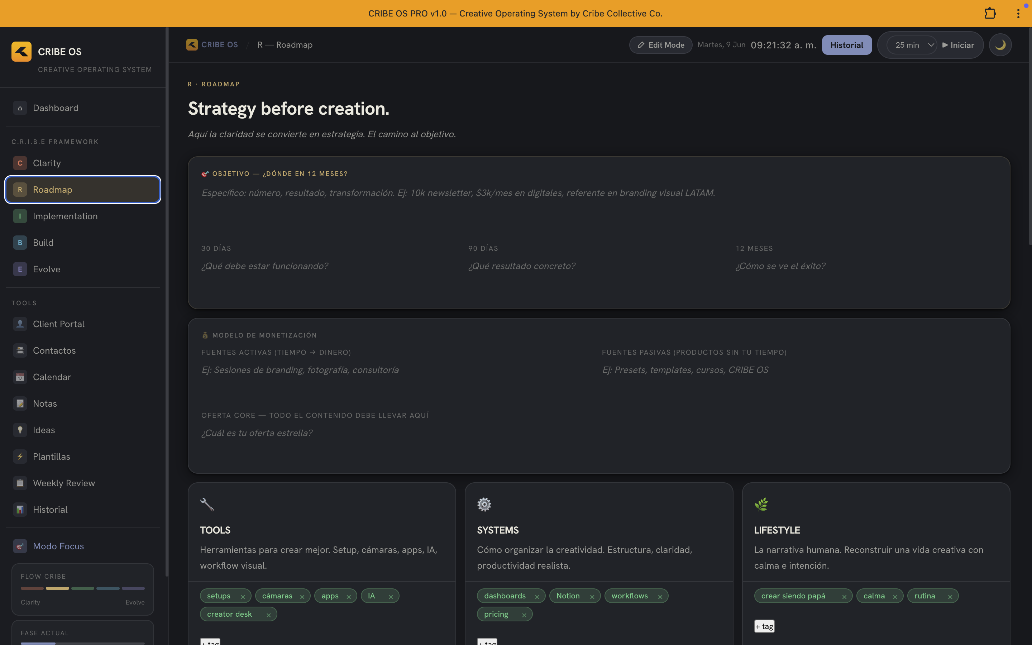Open Dashboard page
The width and height of the screenshot is (1032, 645).
(83, 108)
